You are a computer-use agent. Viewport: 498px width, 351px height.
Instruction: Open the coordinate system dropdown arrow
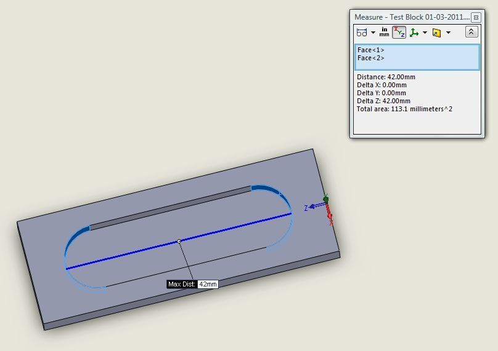coord(425,33)
